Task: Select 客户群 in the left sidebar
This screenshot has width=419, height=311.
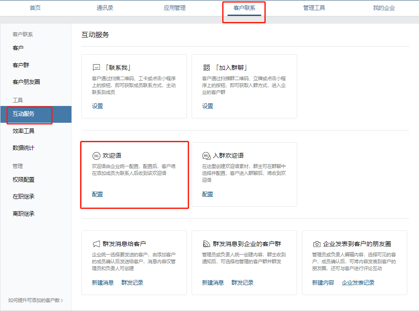Action: (21, 65)
